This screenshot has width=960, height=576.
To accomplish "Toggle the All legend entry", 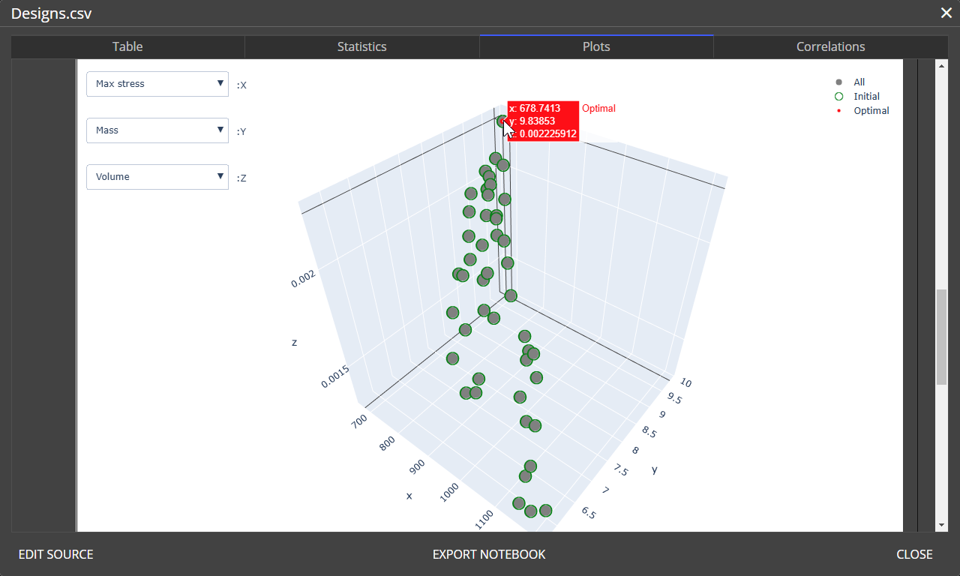I will [x=859, y=82].
